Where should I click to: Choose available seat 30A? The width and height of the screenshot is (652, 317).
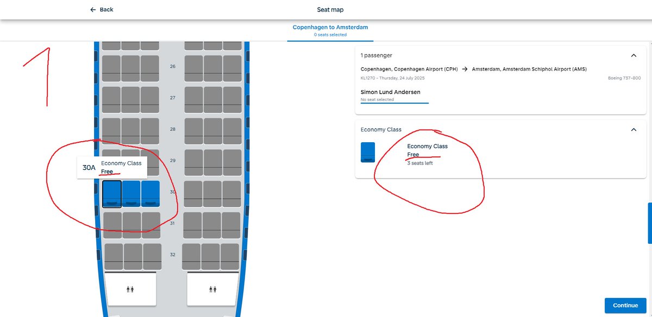click(112, 194)
